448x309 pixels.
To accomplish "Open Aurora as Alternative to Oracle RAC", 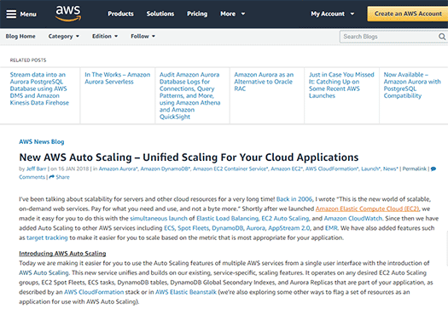I will [x=264, y=82].
